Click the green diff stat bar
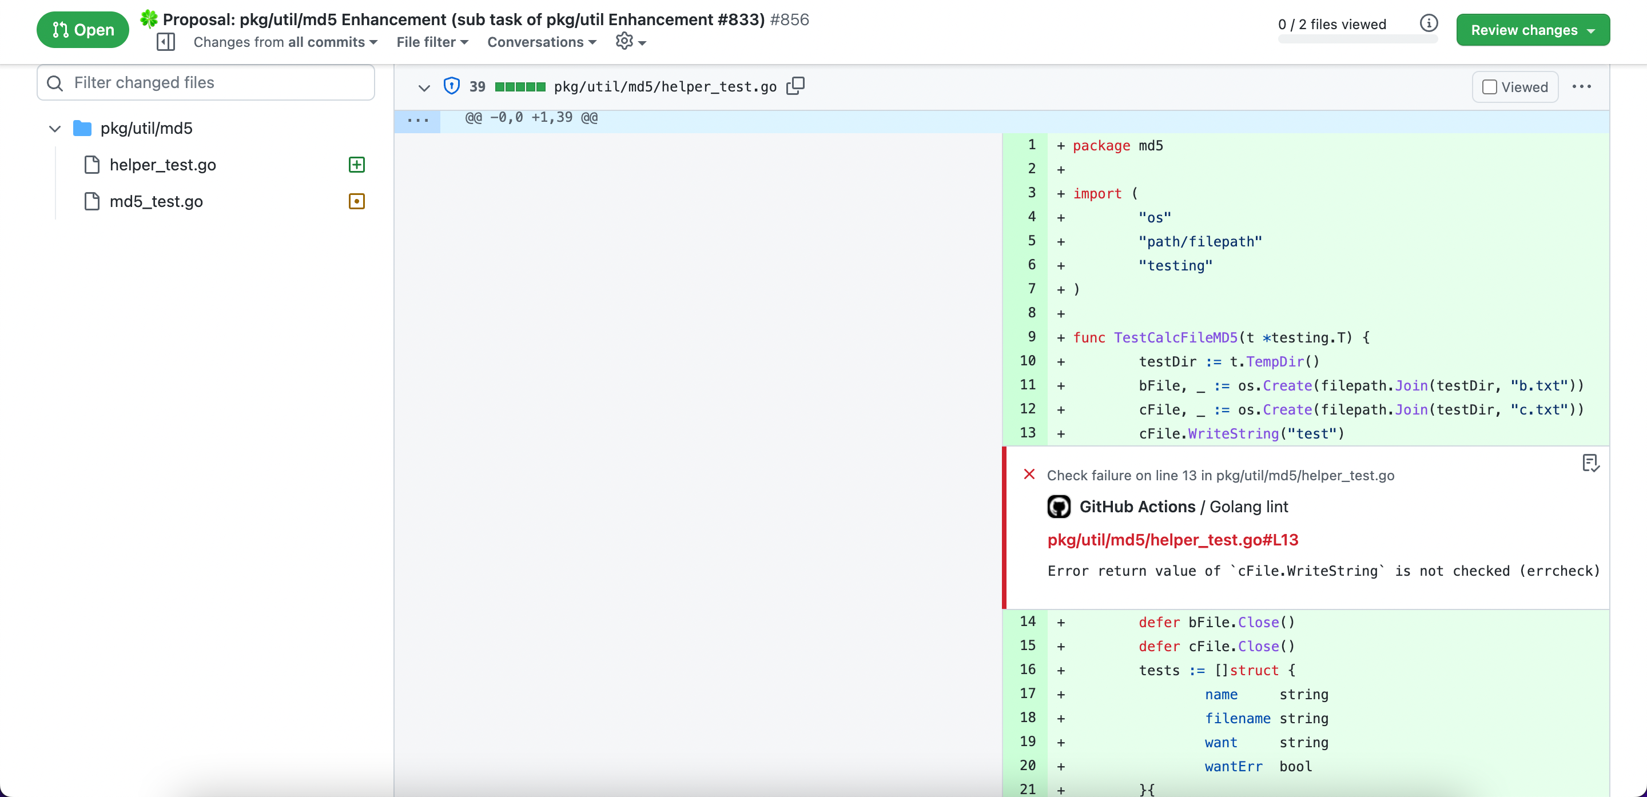The image size is (1647, 797). tap(520, 87)
